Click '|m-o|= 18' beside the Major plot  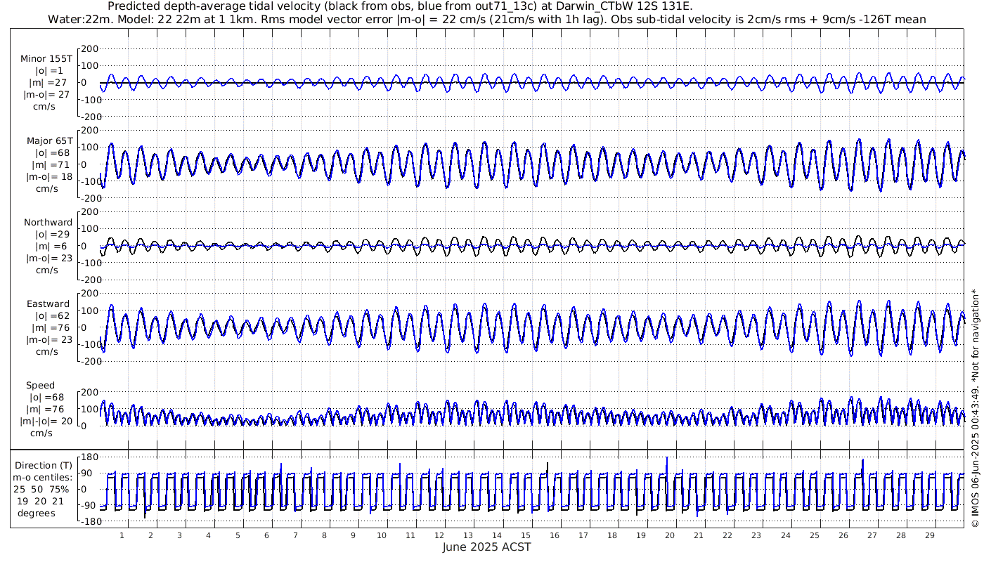(49, 177)
